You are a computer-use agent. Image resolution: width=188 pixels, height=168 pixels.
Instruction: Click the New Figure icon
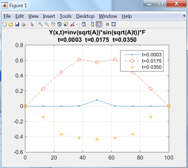[x=5, y=24]
